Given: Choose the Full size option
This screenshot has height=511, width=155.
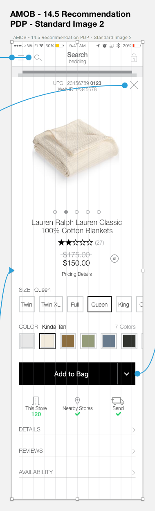Looking at the screenshot, I should click(x=75, y=305).
